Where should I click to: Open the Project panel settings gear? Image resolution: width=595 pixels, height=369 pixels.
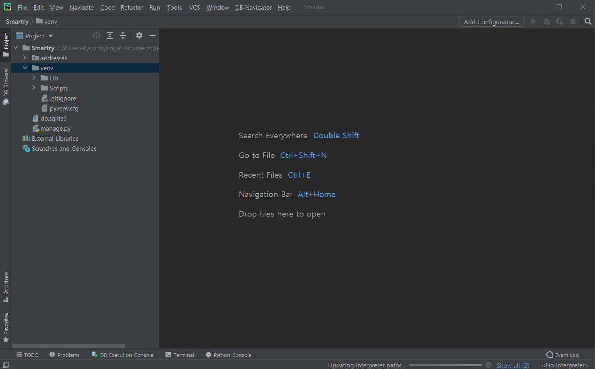coord(139,35)
